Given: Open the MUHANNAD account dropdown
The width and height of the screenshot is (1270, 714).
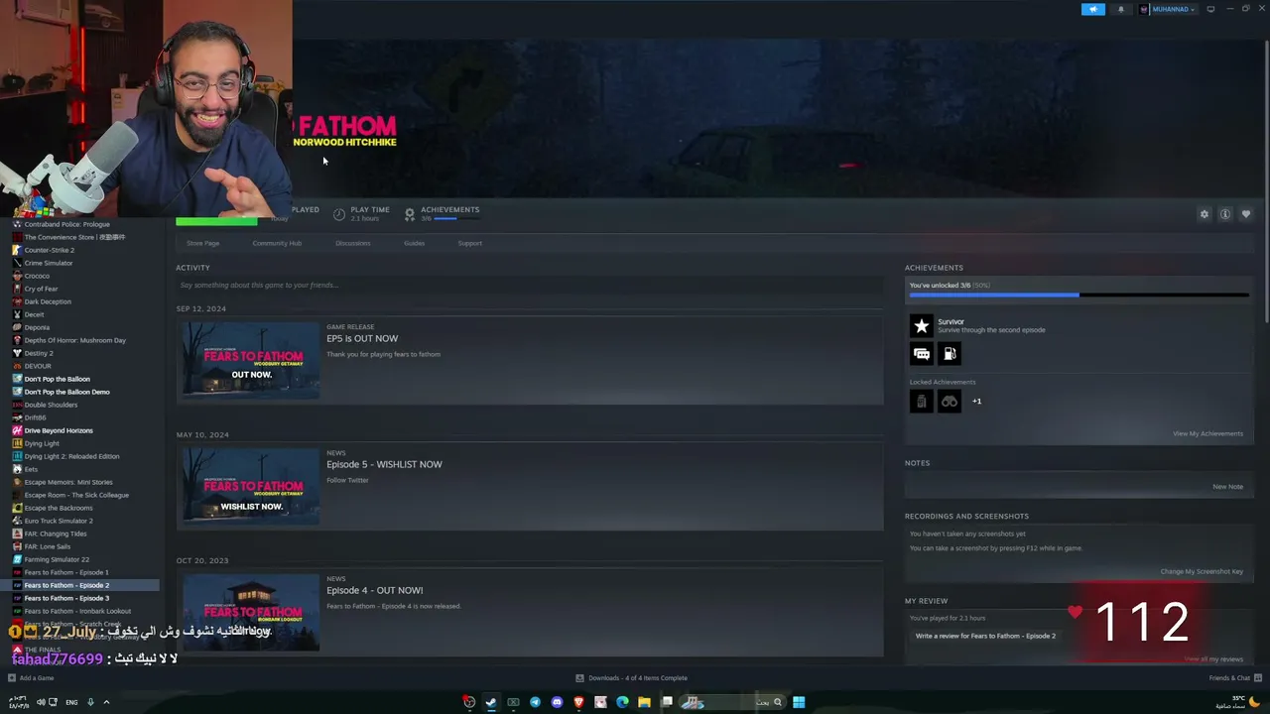Looking at the screenshot, I should pyautogui.click(x=1167, y=10).
